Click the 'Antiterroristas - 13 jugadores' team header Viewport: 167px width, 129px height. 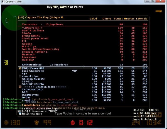click(45, 65)
